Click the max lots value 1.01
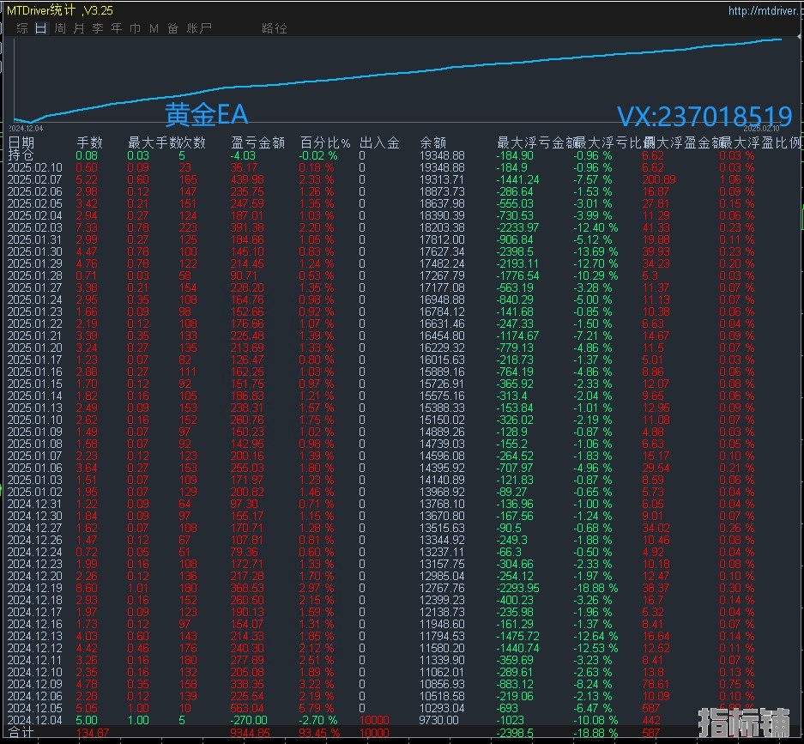The width and height of the screenshot is (804, 744). coord(138,588)
